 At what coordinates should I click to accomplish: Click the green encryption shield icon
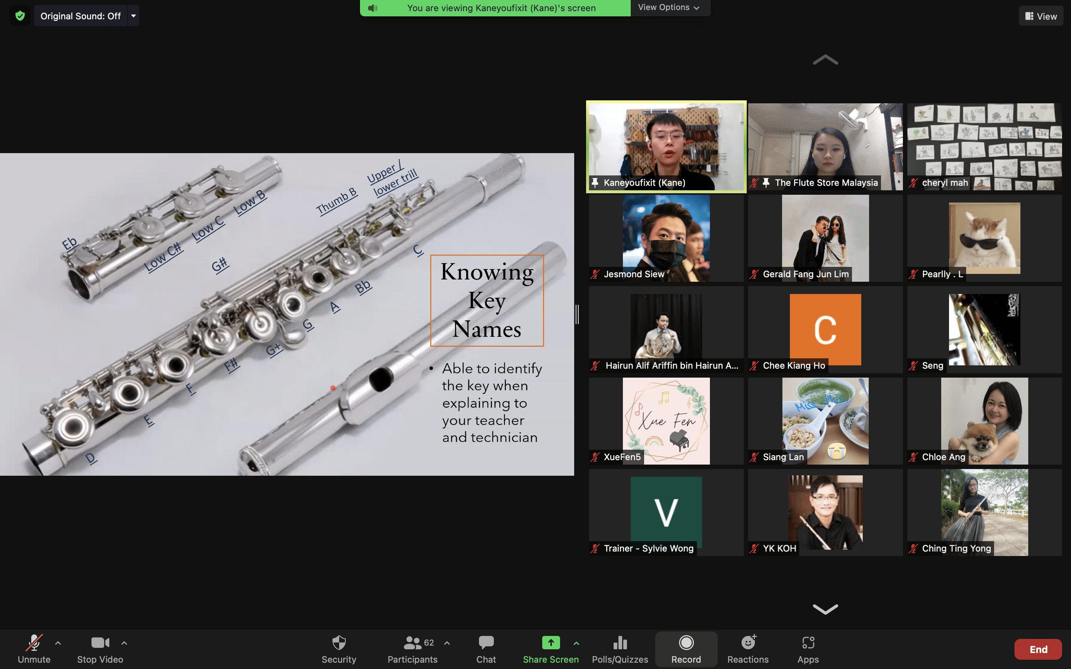click(x=20, y=16)
